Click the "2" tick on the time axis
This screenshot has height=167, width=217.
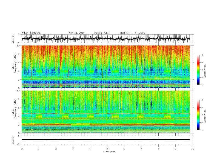tap(56, 149)
